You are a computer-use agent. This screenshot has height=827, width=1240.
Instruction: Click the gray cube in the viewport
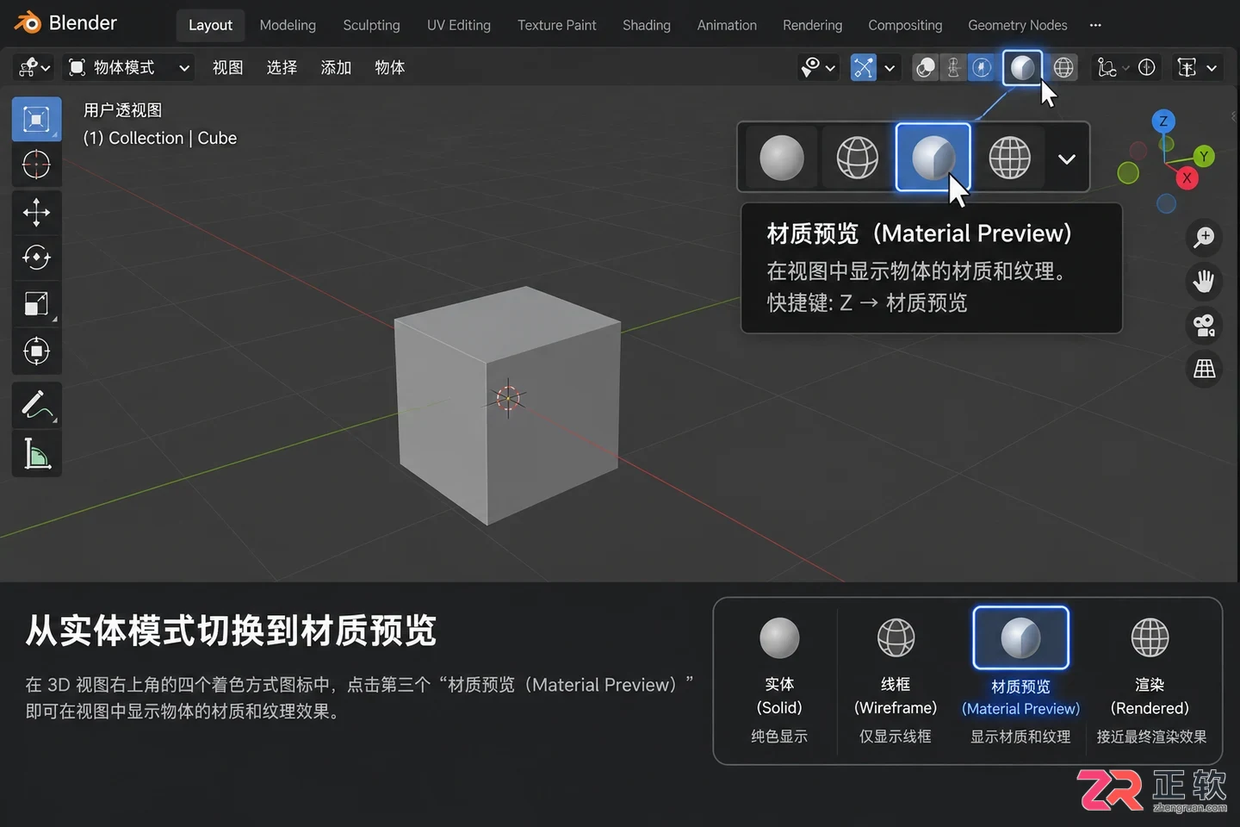(507, 405)
